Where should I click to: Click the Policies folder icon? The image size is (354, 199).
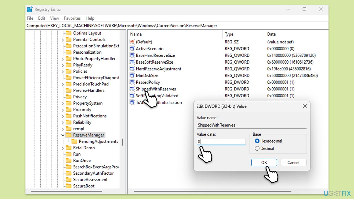[x=68, y=71]
